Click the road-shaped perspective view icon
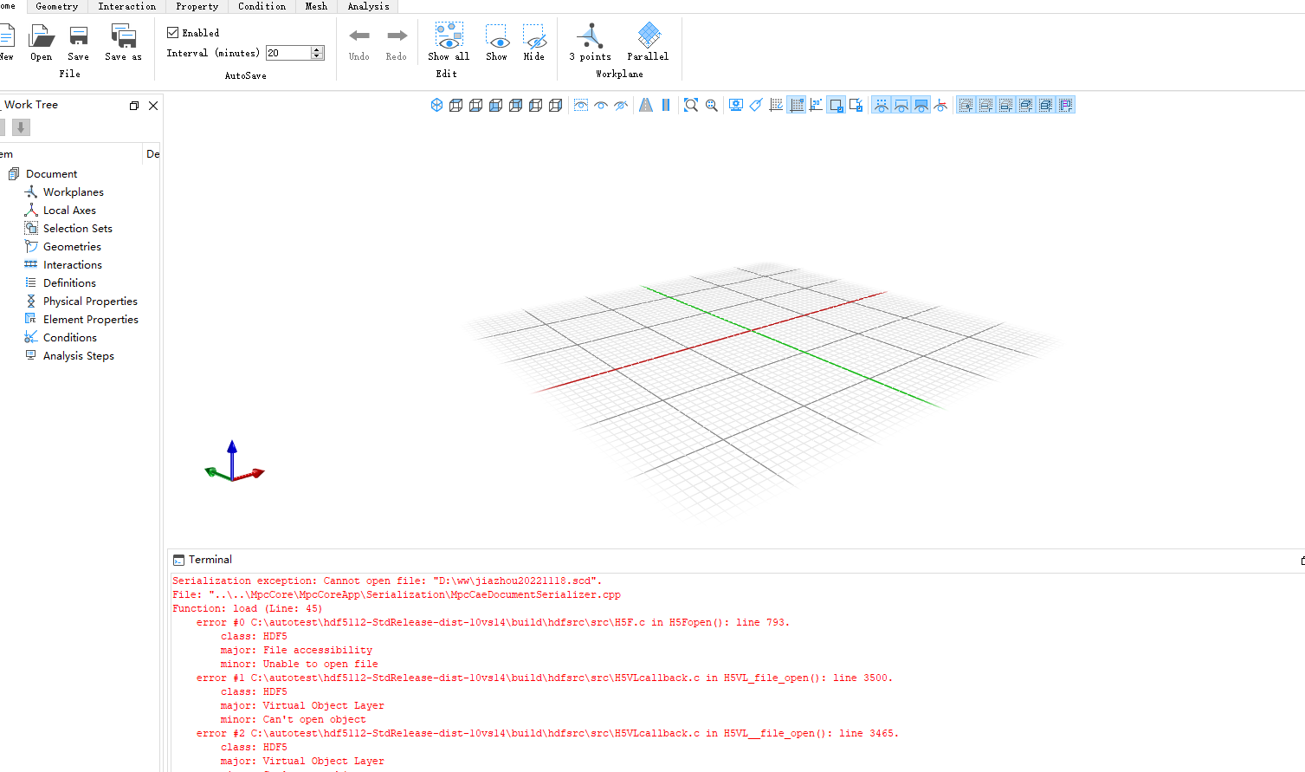 point(645,105)
